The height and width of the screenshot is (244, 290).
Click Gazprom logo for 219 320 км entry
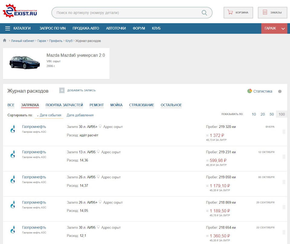[13, 129]
